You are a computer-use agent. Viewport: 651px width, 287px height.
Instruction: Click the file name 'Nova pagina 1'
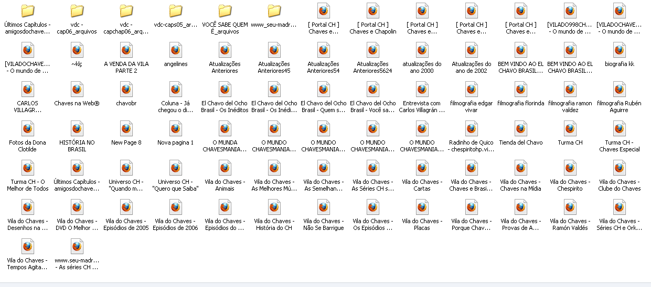click(x=175, y=142)
